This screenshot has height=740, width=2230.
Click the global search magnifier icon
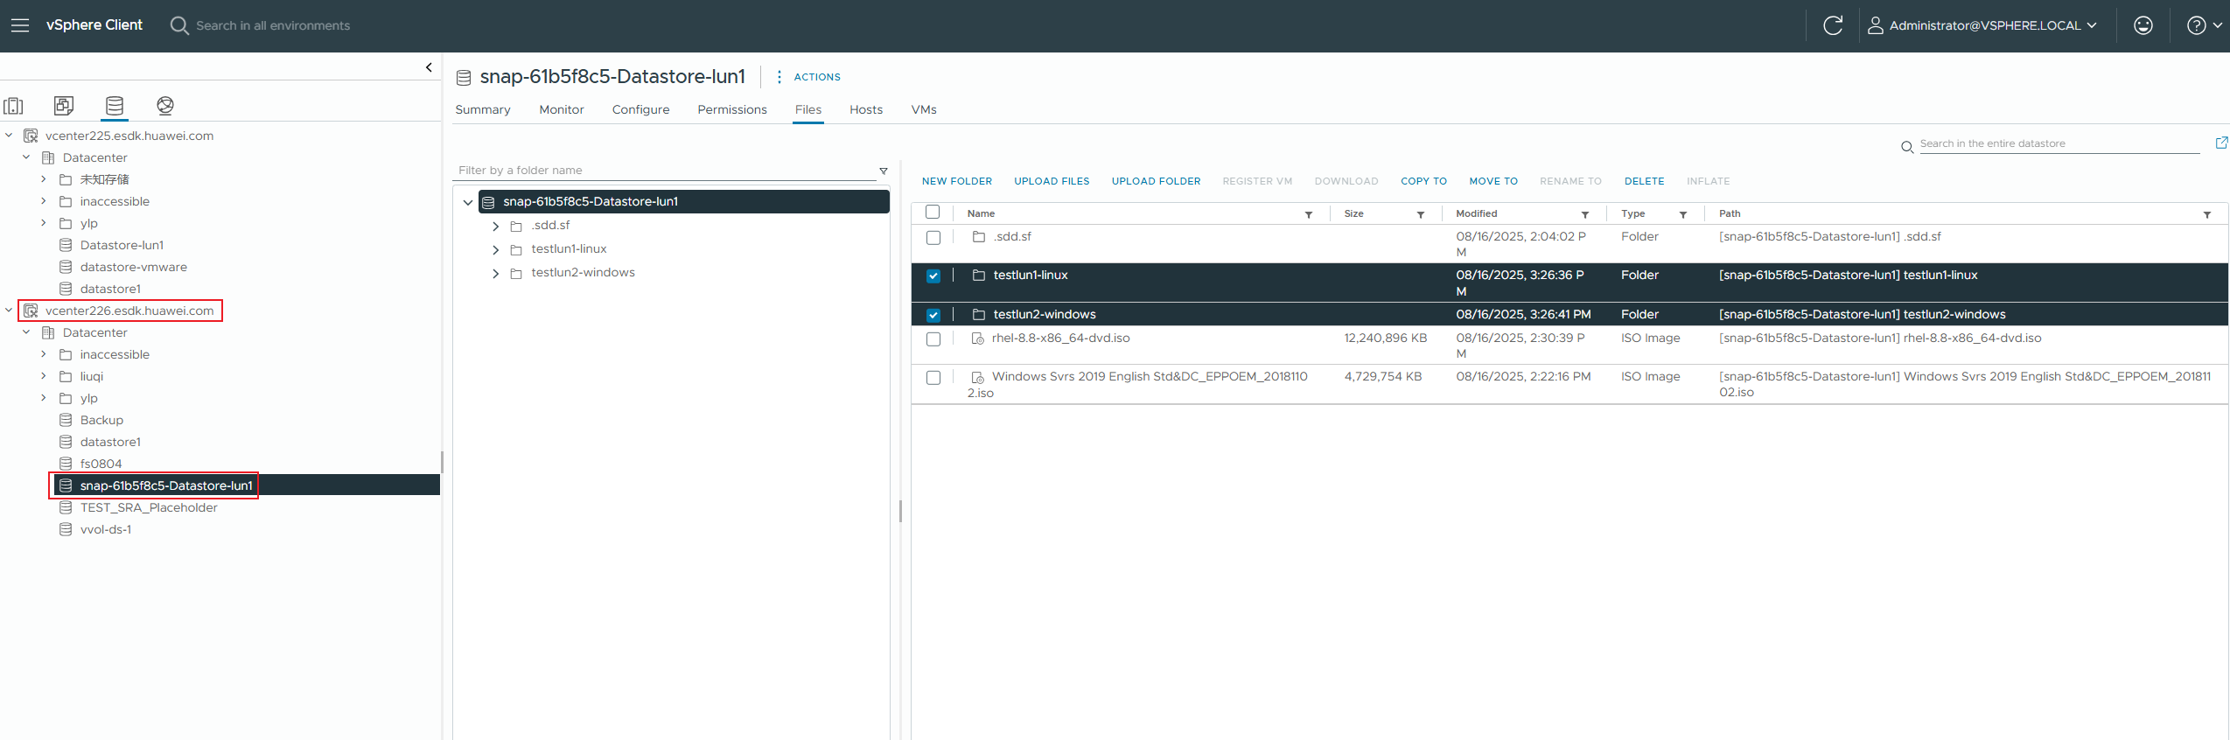[x=179, y=25]
